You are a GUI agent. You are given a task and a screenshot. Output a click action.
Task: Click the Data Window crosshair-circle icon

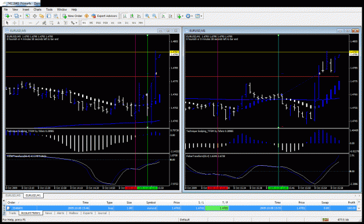click(x=34, y=16)
